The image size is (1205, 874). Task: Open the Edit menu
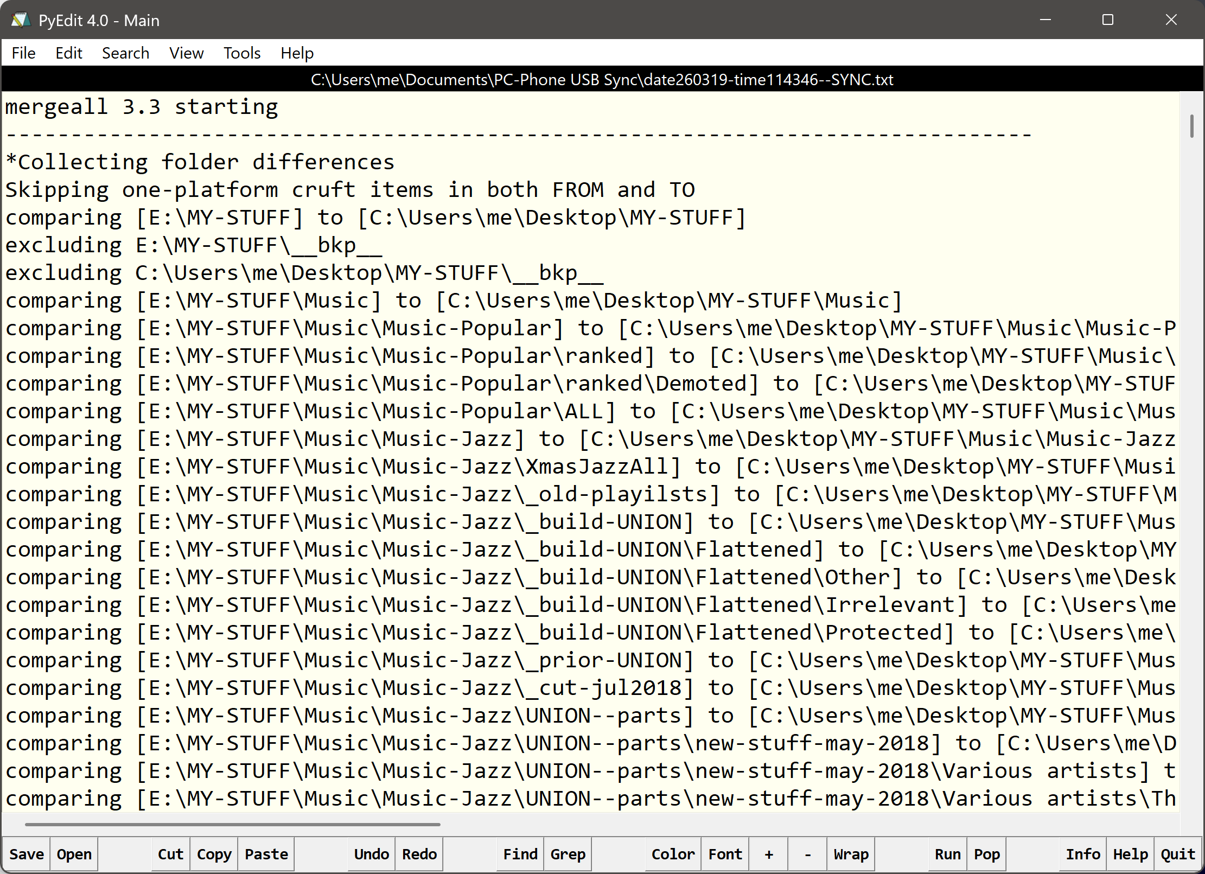coord(68,53)
